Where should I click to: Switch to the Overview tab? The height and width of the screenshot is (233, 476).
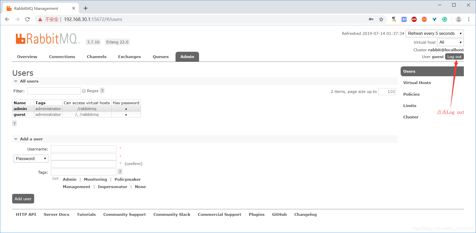[27, 57]
